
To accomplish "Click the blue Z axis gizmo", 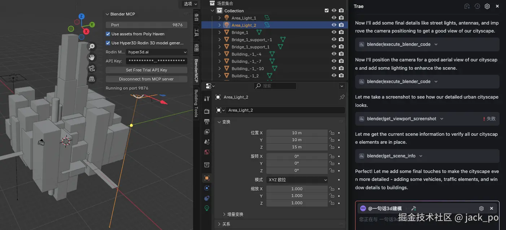I will (82, 16).
